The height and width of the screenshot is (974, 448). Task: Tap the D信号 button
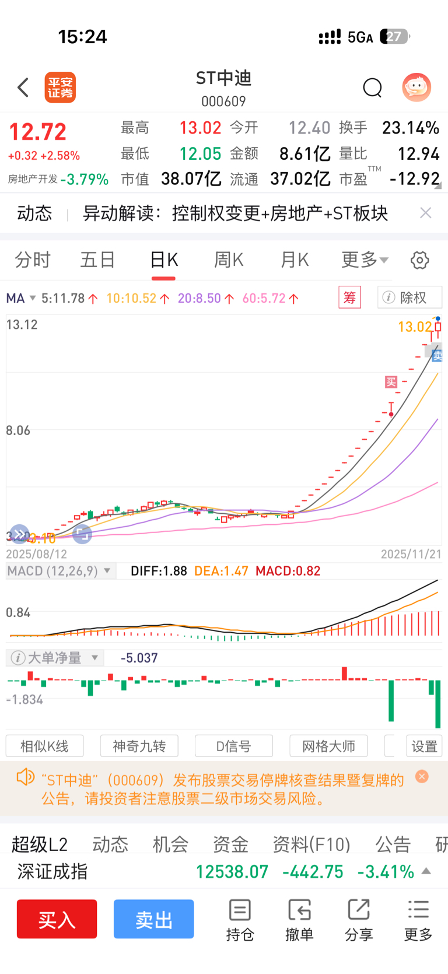pos(233,746)
